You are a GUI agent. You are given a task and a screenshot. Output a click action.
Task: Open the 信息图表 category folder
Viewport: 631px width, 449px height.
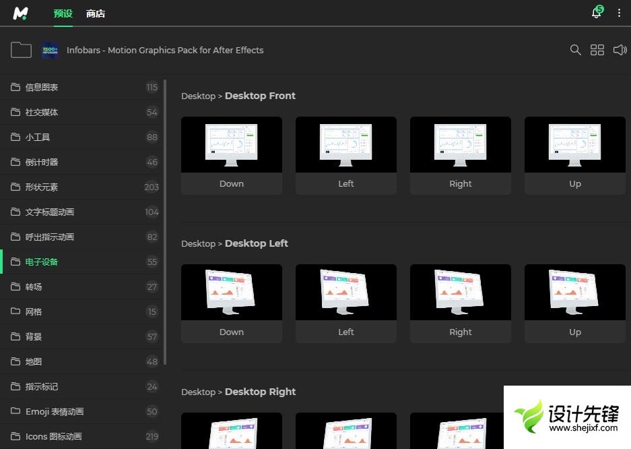coord(42,87)
